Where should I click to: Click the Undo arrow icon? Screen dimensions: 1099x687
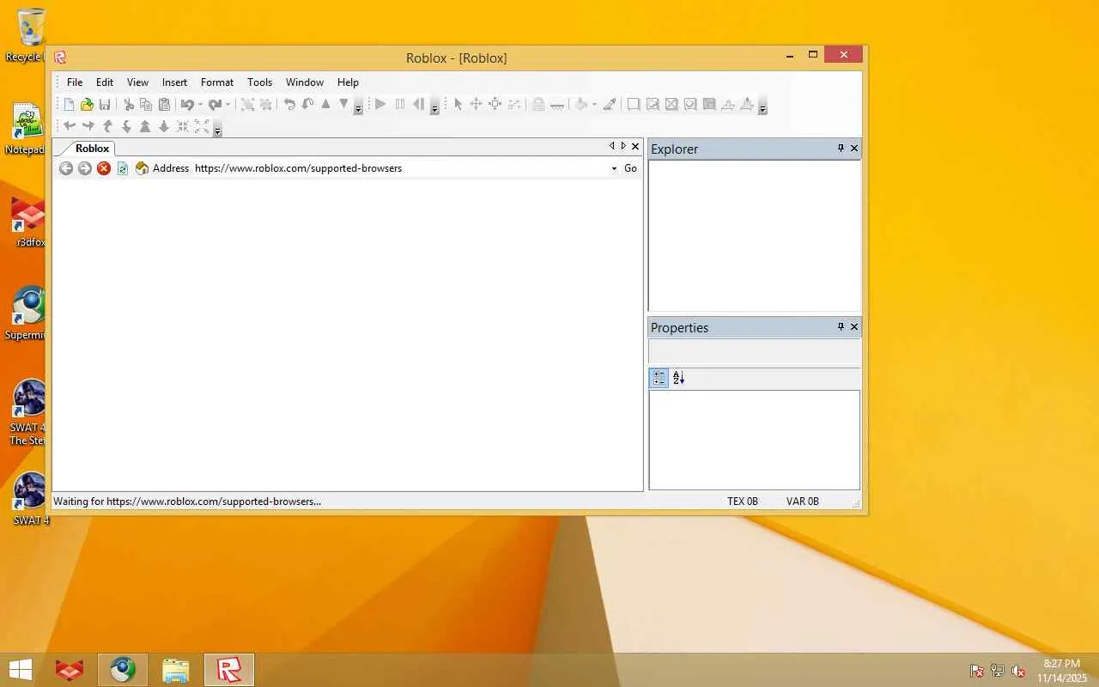[186, 105]
